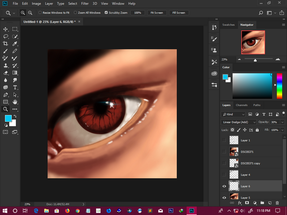Open File Explorer in taskbar
This screenshot has height=215, width=287.
(x=46, y=211)
